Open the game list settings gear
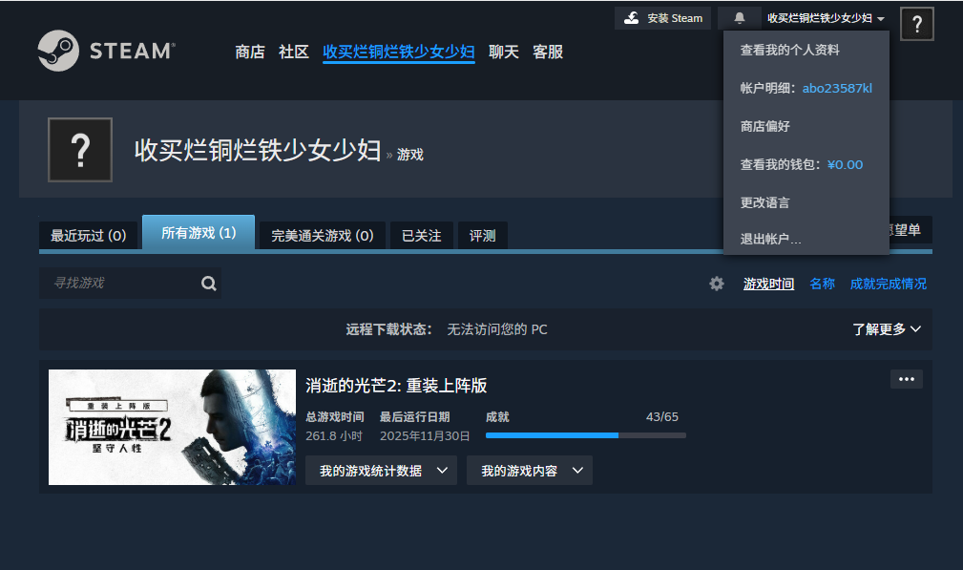The height and width of the screenshot is (570, 963). pyautogui.click(x=717, y=284)
